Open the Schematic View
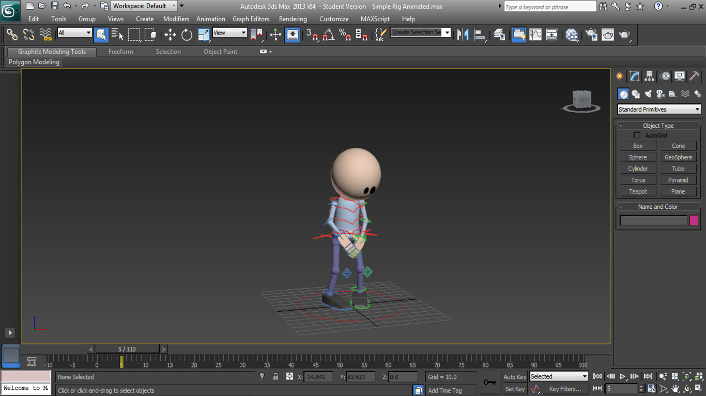The height and width of the screenshot is (396, 706). pos(552,35)
